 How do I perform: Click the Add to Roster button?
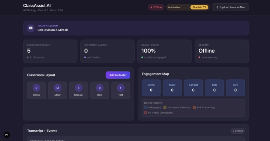pos(118,75)
